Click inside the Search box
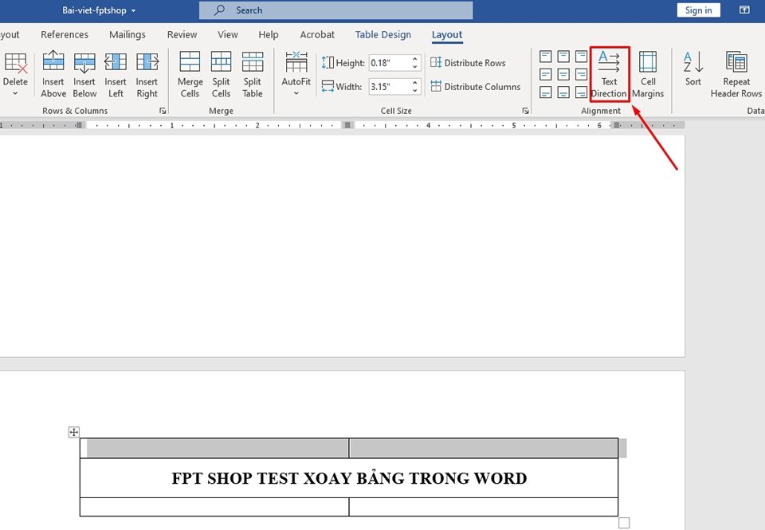 pos(335,10)
